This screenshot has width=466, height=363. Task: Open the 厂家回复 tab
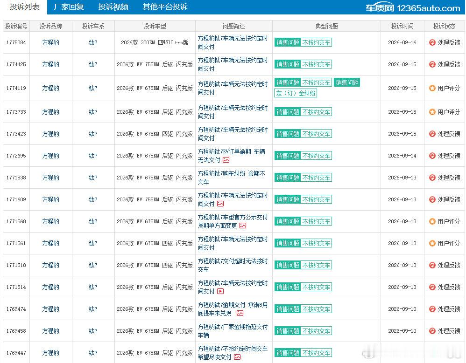69,7
